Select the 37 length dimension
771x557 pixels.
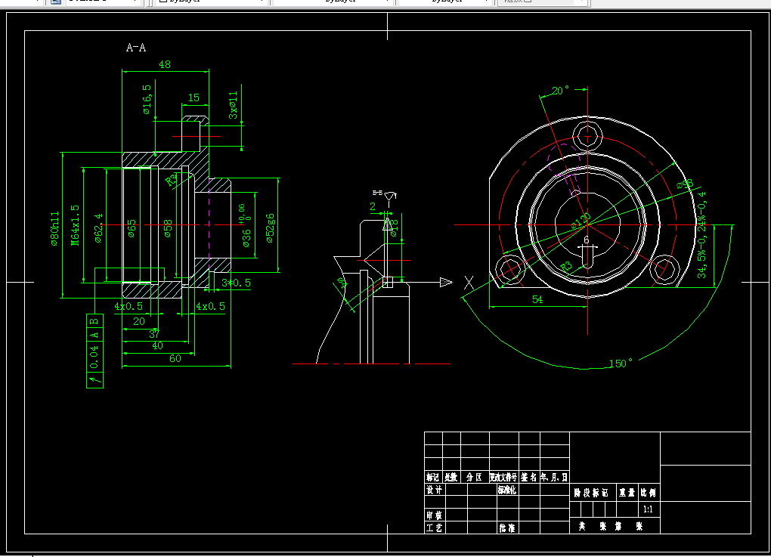click(x=154, y=334)
